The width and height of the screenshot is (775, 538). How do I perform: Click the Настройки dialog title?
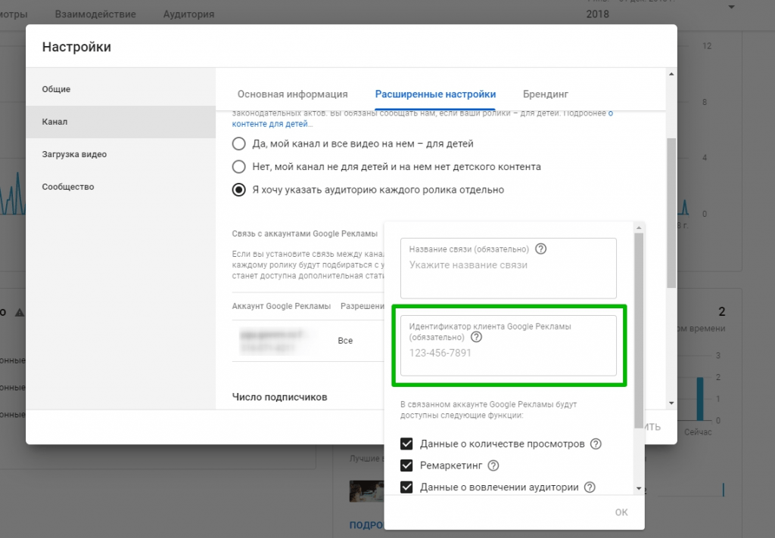pyautogui.click(x=76, y=47)
